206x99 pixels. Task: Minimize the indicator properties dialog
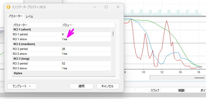95,7
